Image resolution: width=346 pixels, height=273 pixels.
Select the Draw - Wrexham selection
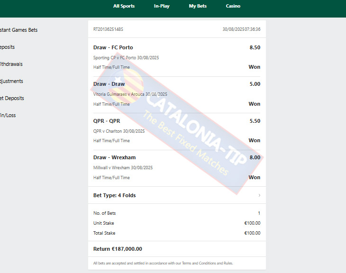pos(114,157)
